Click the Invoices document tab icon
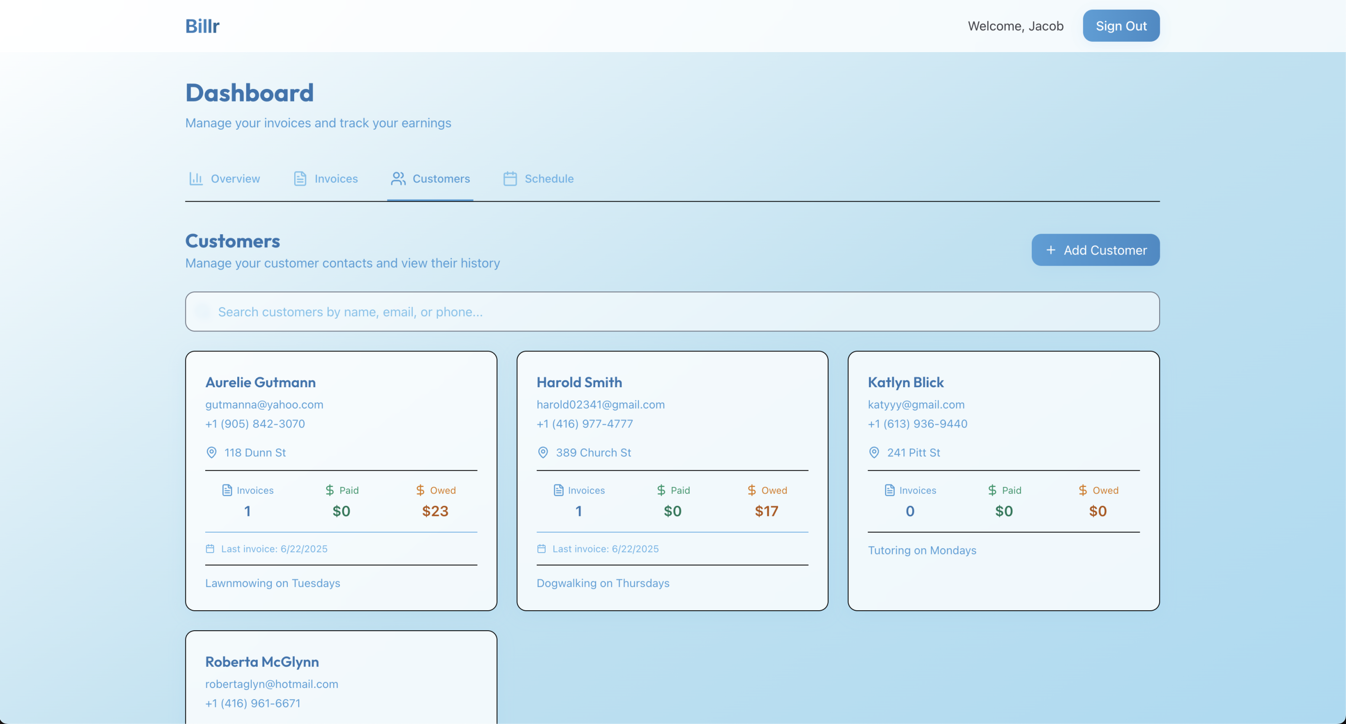The image size is (1346, 724). pyautogui.click(x=300, y=178)
